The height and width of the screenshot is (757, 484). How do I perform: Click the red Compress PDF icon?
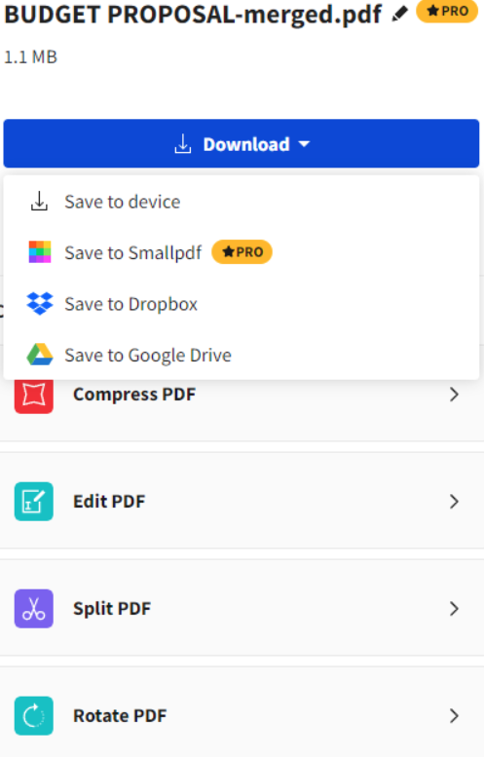[x=34, y=396]
